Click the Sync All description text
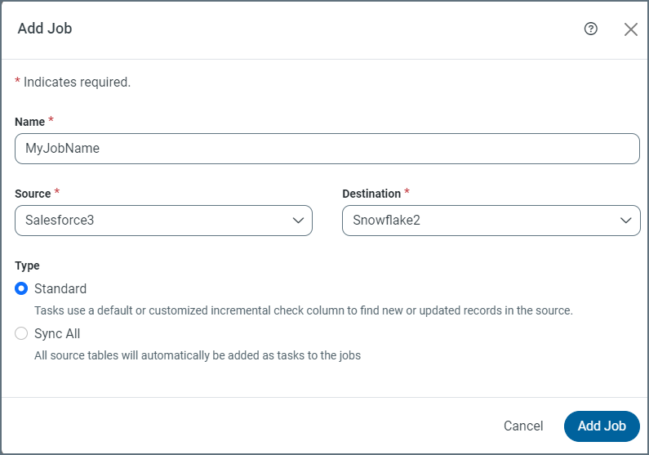Image resolution: width=649 pixels, height=455 pixels. pyautogui.click(x=198, y=355)
